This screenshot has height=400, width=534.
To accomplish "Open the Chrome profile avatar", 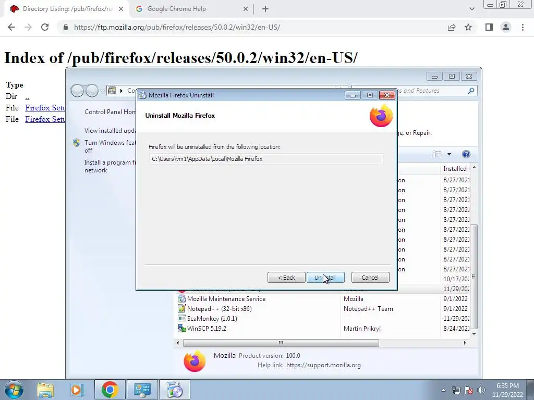I will click(x=506, y=27).
